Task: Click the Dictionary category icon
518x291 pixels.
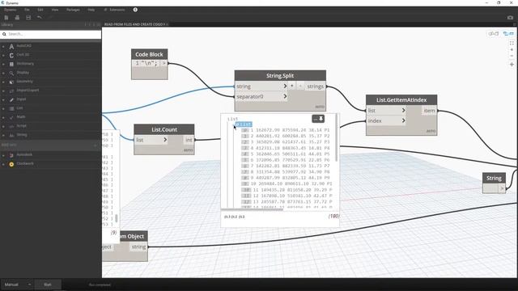Action: (x=11, y=64)
